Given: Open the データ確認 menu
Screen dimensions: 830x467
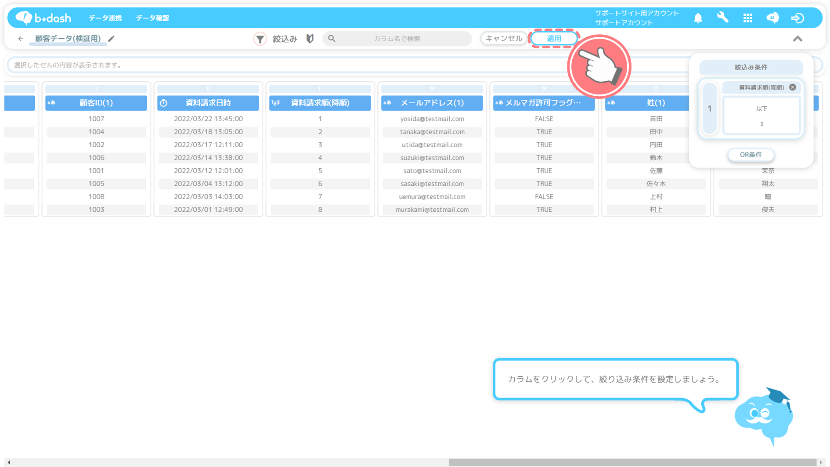Looking at the screenshot, I should tap(152, 18).
